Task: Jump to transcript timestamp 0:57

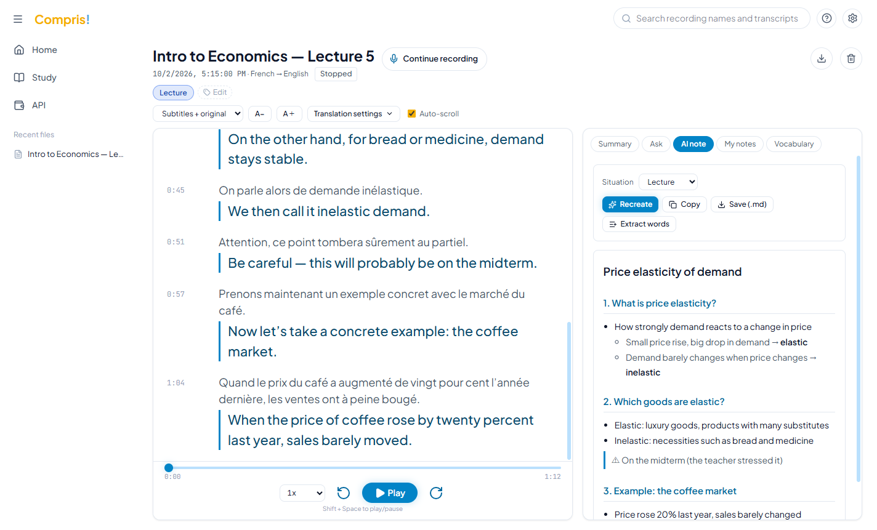Action: (x=176, y=295)
